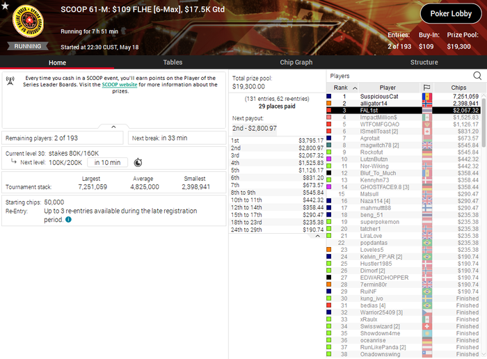The image size is (487, 359).
Task: Select player superpokemon
Action: point(403,222)
